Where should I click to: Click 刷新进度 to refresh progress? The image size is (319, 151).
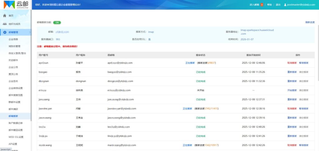pos(310,22)
